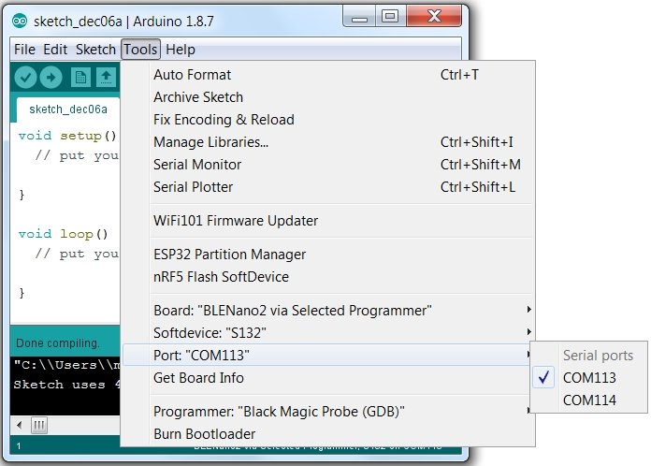
Task: Click the Upload arrow toolbar icon
Action: tap(51, 78)
